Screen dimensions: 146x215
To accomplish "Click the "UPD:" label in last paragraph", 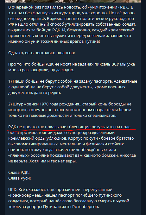I will point(13,190).
